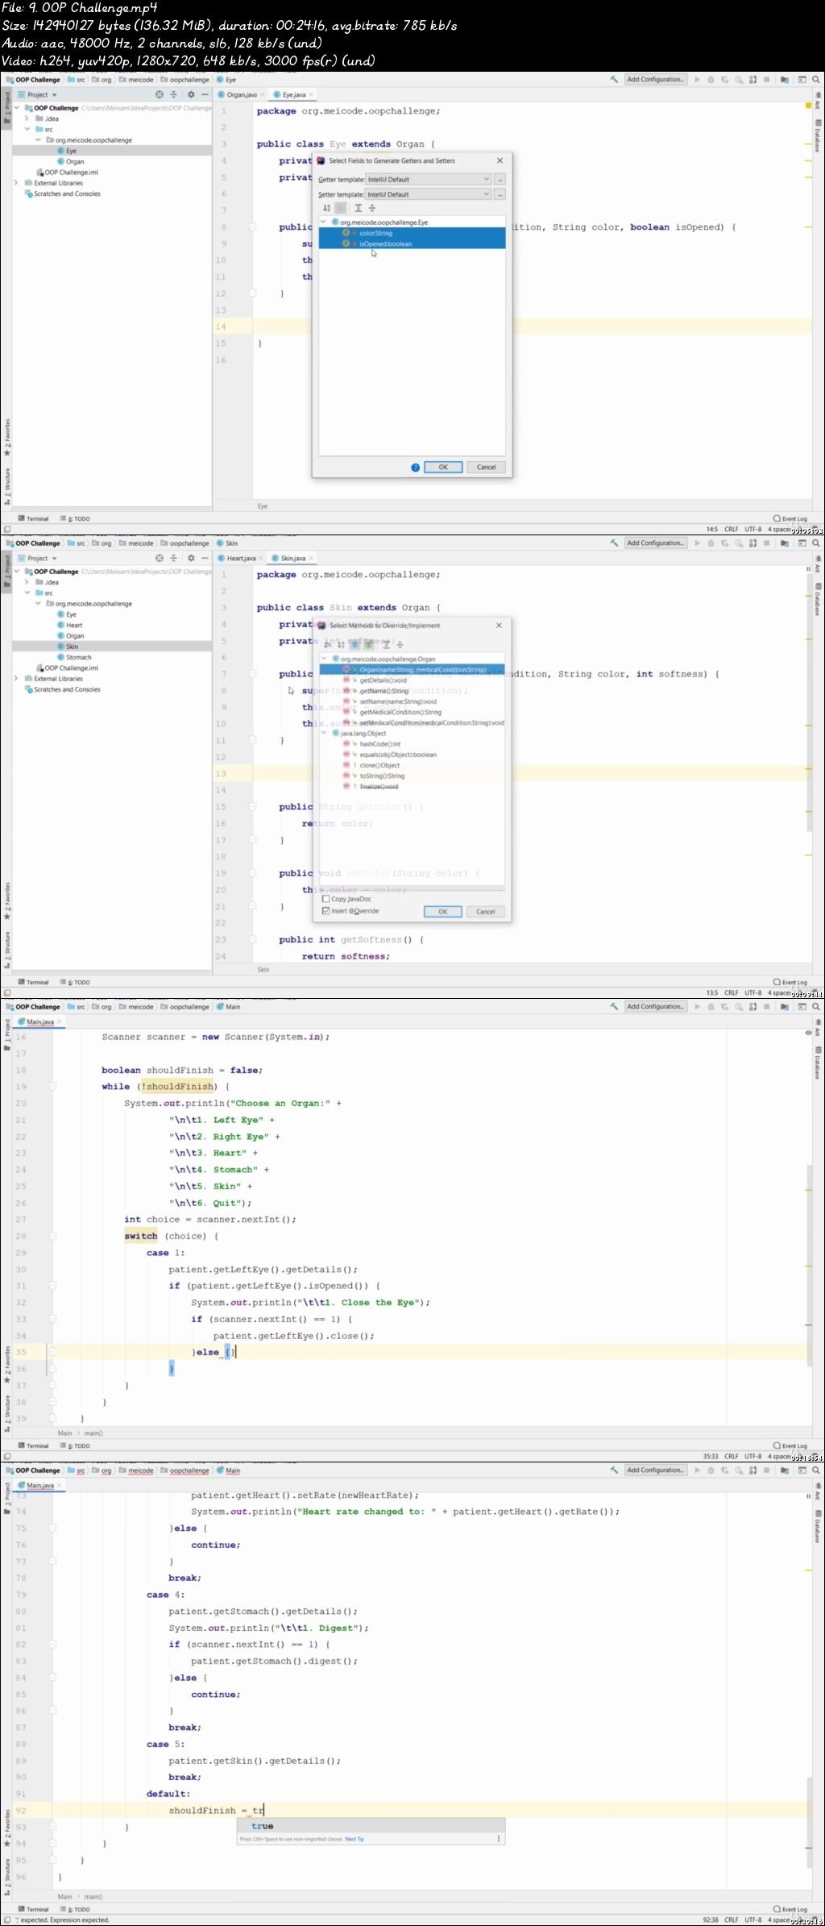Click the Next Tip link in completion popup
The width and height of the screenshot is (825, 1926).
[354, 1839]
